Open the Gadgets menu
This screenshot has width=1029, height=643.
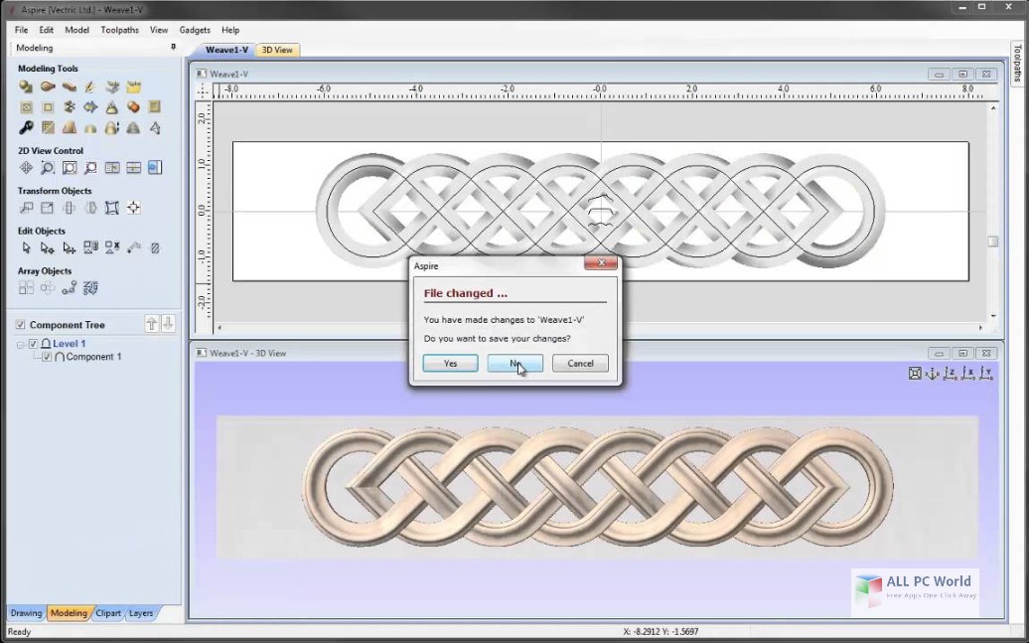(195, 30)
